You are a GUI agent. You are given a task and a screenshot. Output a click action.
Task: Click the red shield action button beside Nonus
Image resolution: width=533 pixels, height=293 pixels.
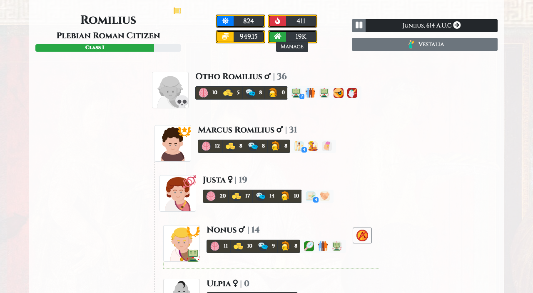point(362,235)
